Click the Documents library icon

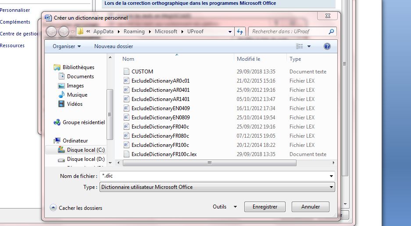point(61,76)
